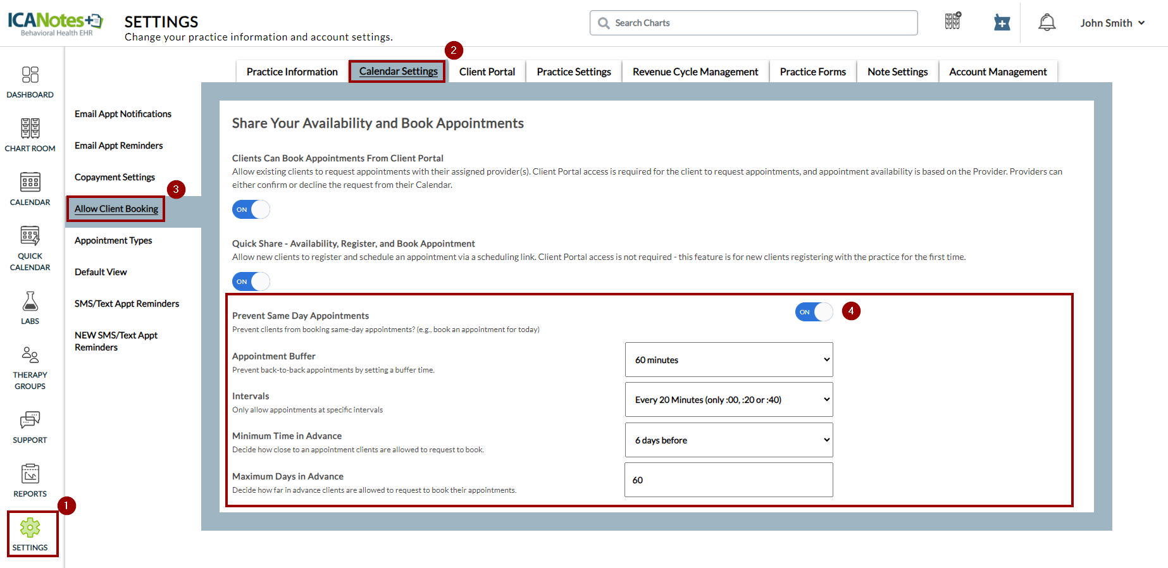Select Appointment Types in the side menu
This screenshot has height=568, width=1168.
113,240
